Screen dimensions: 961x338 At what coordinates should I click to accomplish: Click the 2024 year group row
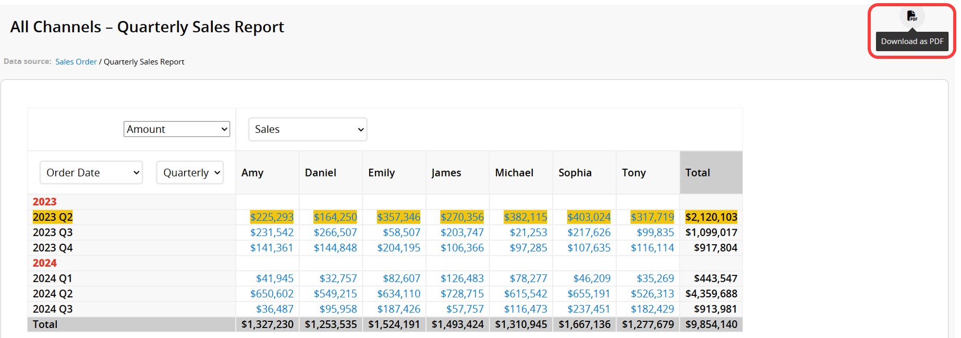point(45,263)
